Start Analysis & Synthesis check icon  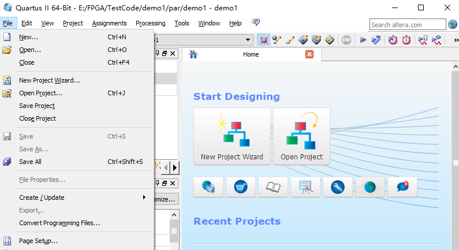coord(376,40)
